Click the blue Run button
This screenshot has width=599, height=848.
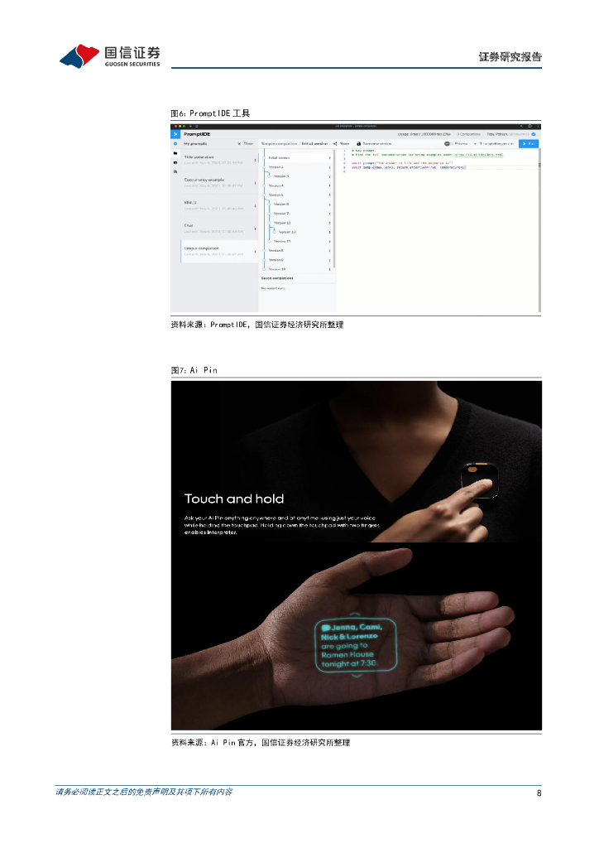[528, 144]
